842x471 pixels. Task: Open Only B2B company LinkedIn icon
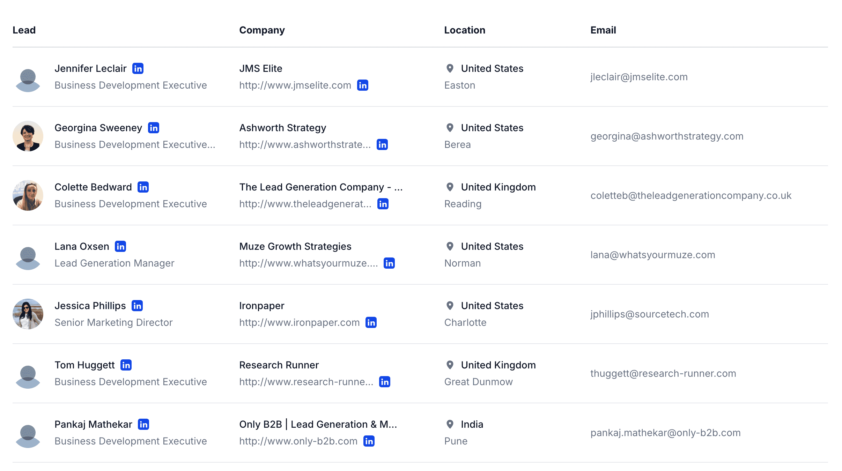[x=369, y=441]
